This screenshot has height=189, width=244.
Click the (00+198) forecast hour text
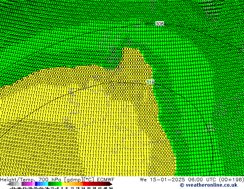click(231, 179)
